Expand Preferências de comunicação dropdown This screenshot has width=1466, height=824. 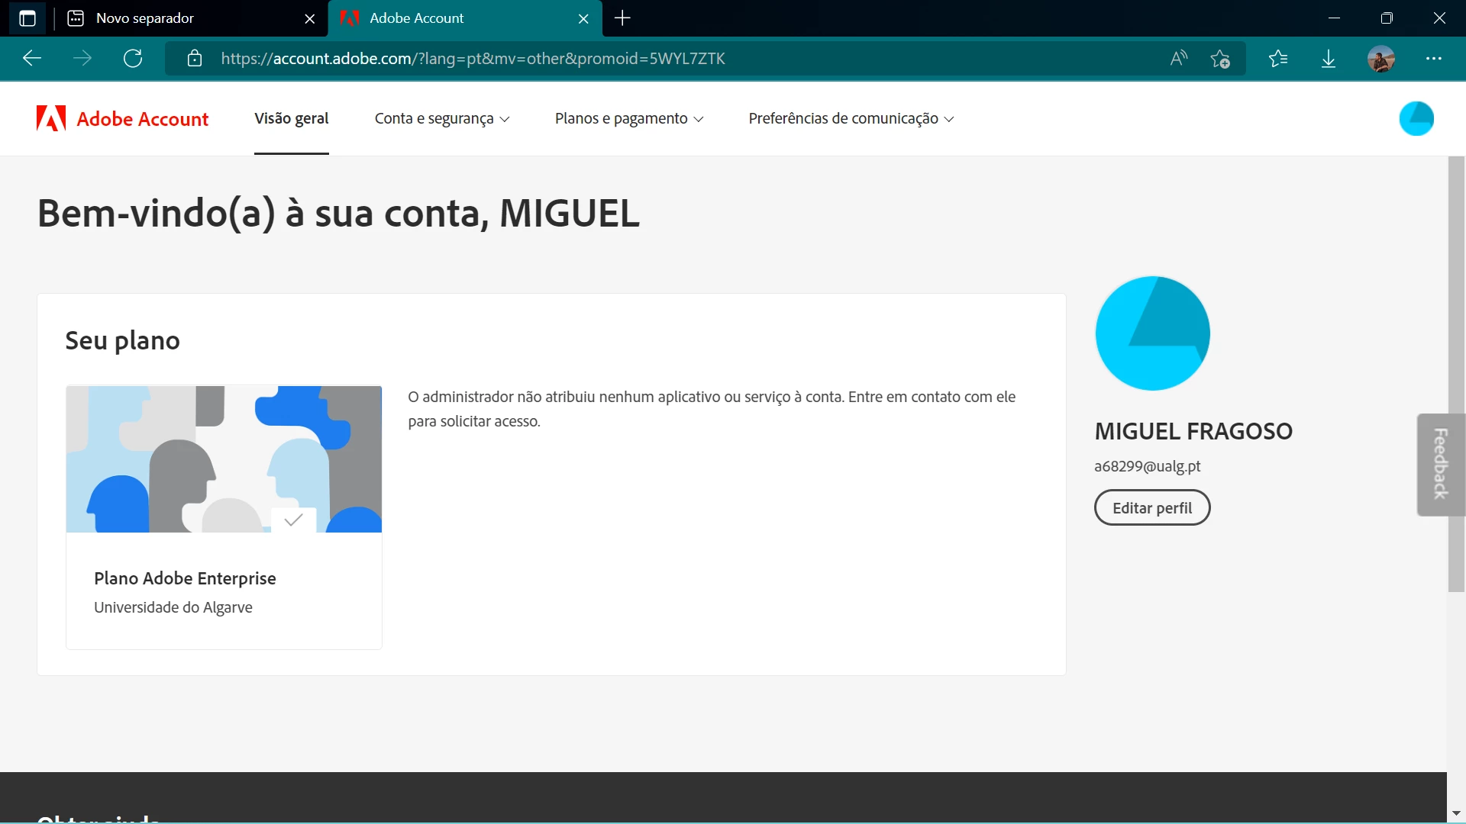coord(851,118)
